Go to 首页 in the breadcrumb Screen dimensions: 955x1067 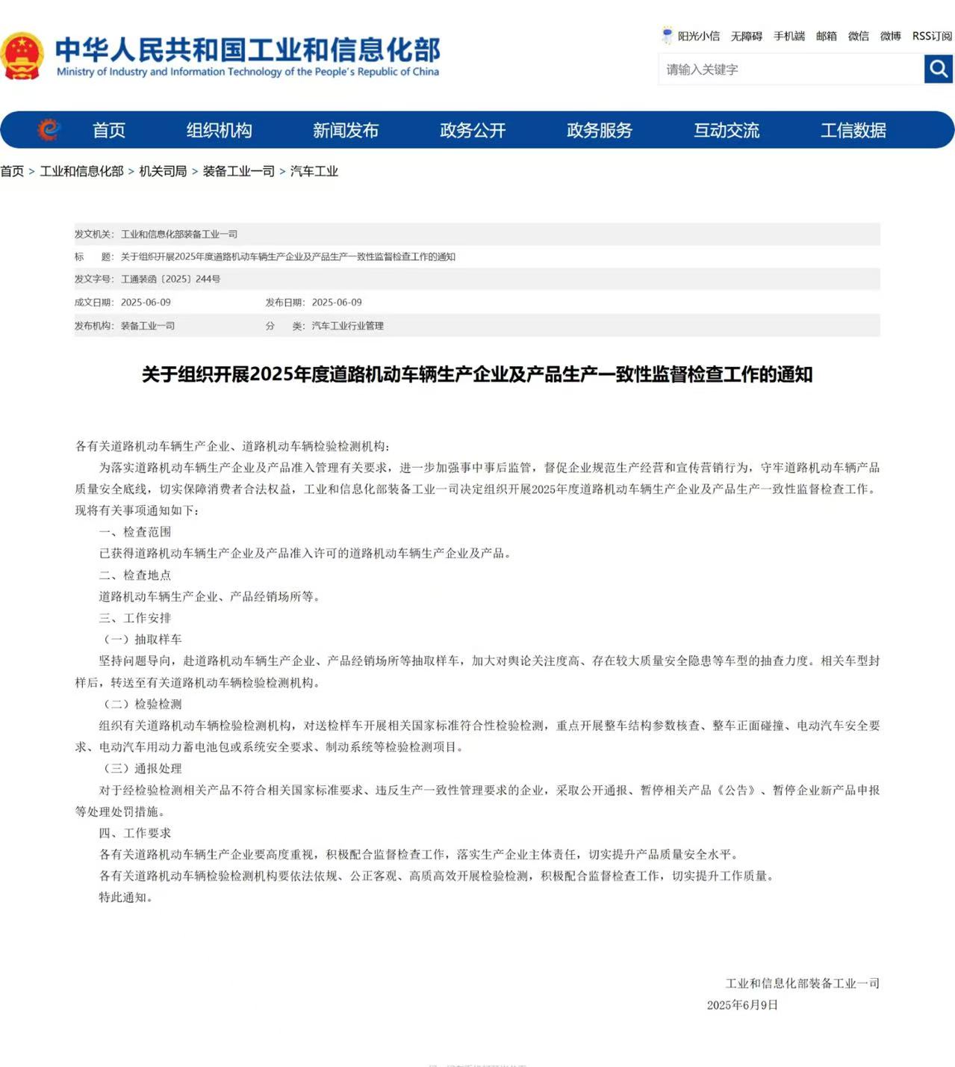coord(12,171)
